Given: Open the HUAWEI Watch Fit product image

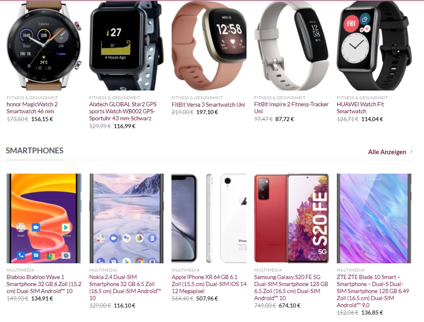Looking at the screenshot, I should pyautogui.click(x=374, y=45).
